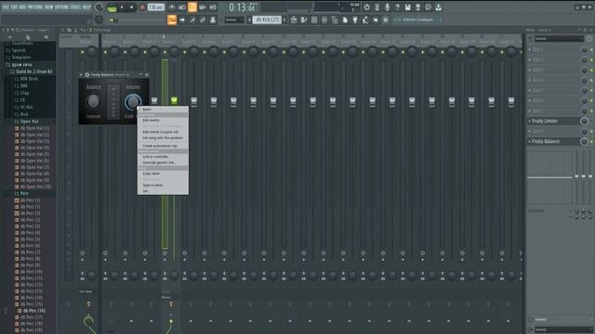
Task: Click the 0:13 song time display
Action: [243, 7]
